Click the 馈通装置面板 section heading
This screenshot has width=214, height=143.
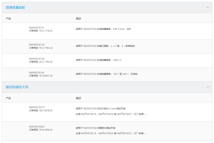[x=15, y=7]
